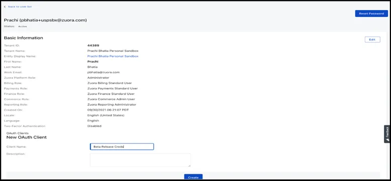Click the OAuth Clients label
Image resolution: width=391 pixels, height=181 pixels.
click(x=18, y=133)
